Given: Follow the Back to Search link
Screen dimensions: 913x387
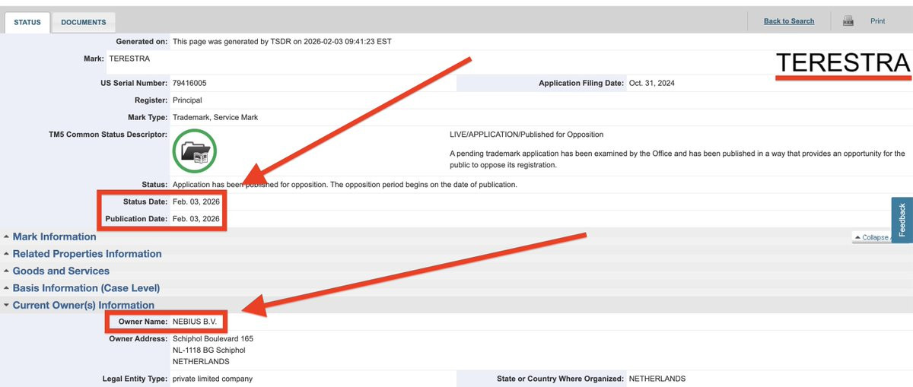Looking at the screenshot, I should pos(789,21).
